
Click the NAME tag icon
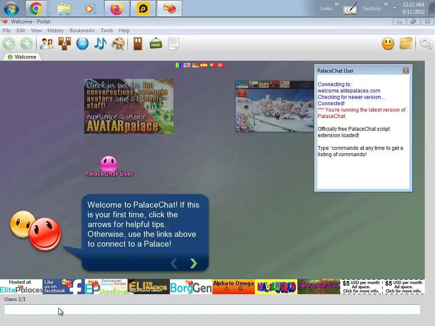[155, 44]
